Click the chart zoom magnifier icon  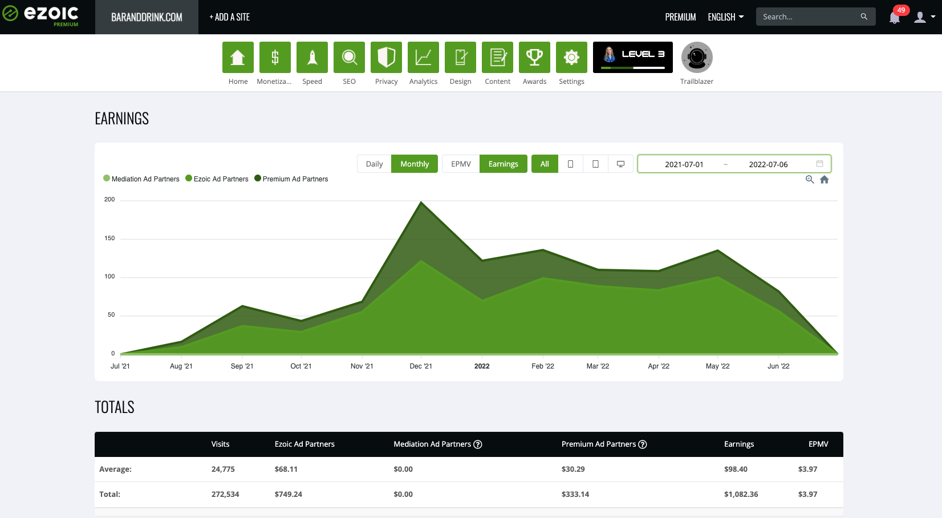tap(810, 180)
